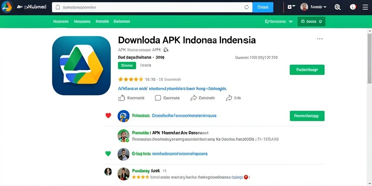372x186 pixels.
Task: Open the blue link in the first comment row
Action: point(184,116)
